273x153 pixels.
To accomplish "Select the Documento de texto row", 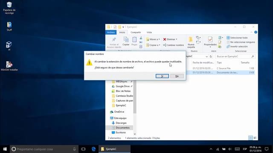I will [x=220, y=73].
